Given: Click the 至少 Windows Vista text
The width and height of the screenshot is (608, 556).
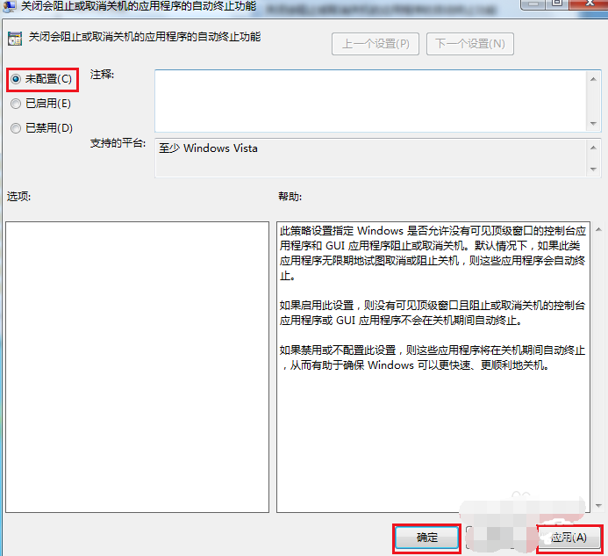Looking at the screenshot, I should [x=208, y=148].
